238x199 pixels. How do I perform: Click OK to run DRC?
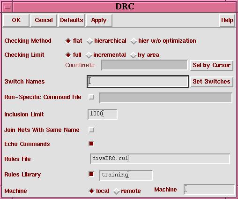pos(16,20)
